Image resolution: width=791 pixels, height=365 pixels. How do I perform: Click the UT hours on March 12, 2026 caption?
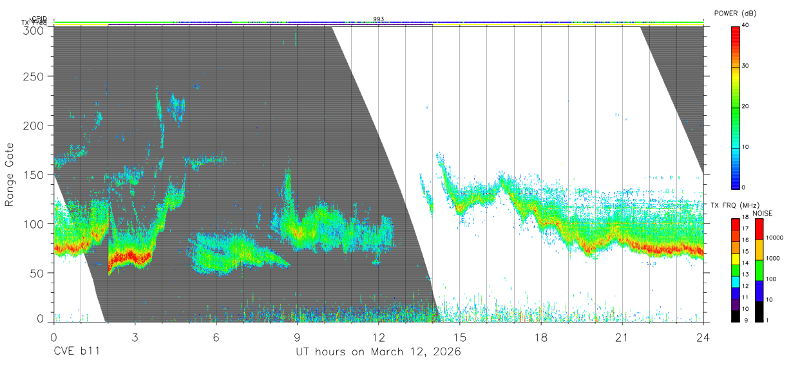[x=378, y=351]
